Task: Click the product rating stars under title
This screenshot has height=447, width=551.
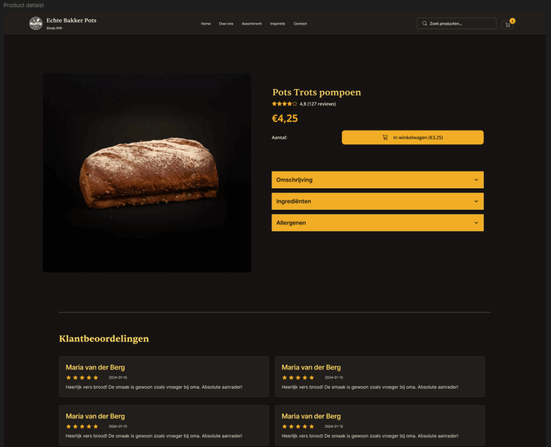Action: pyautogui.click(x=284, y=104)
